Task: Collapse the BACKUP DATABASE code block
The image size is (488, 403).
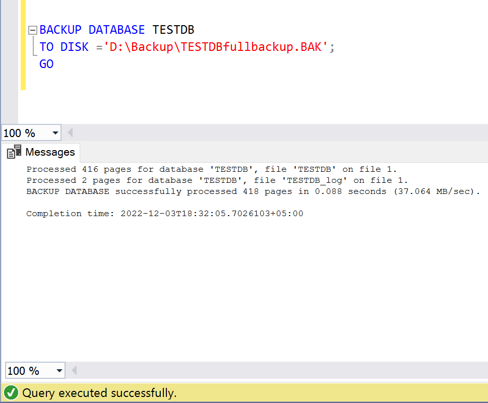Action: 33,30
